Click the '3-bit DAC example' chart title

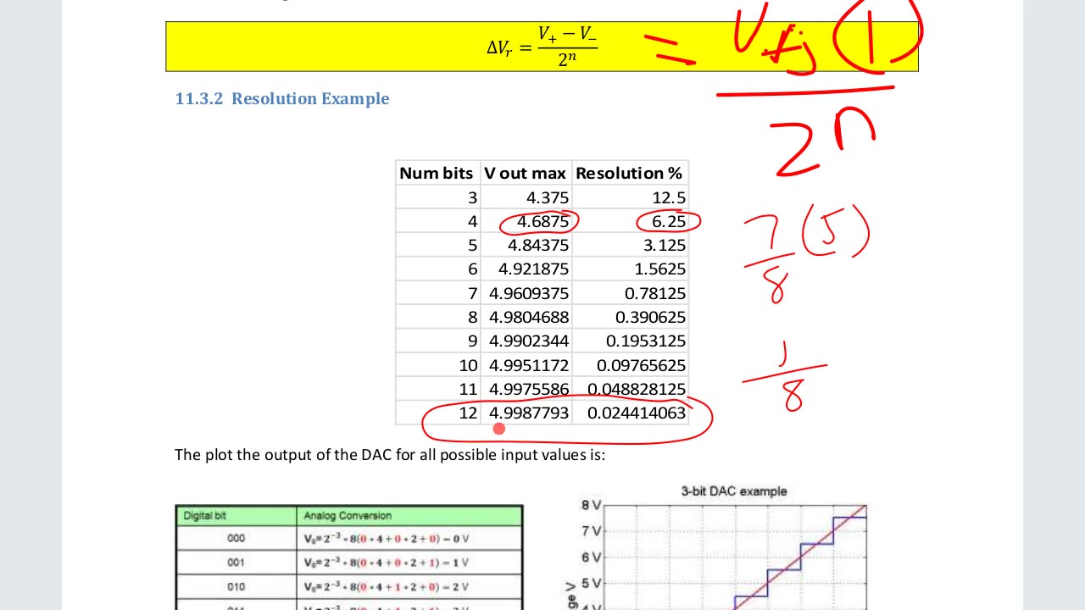(x=734, y=491)
